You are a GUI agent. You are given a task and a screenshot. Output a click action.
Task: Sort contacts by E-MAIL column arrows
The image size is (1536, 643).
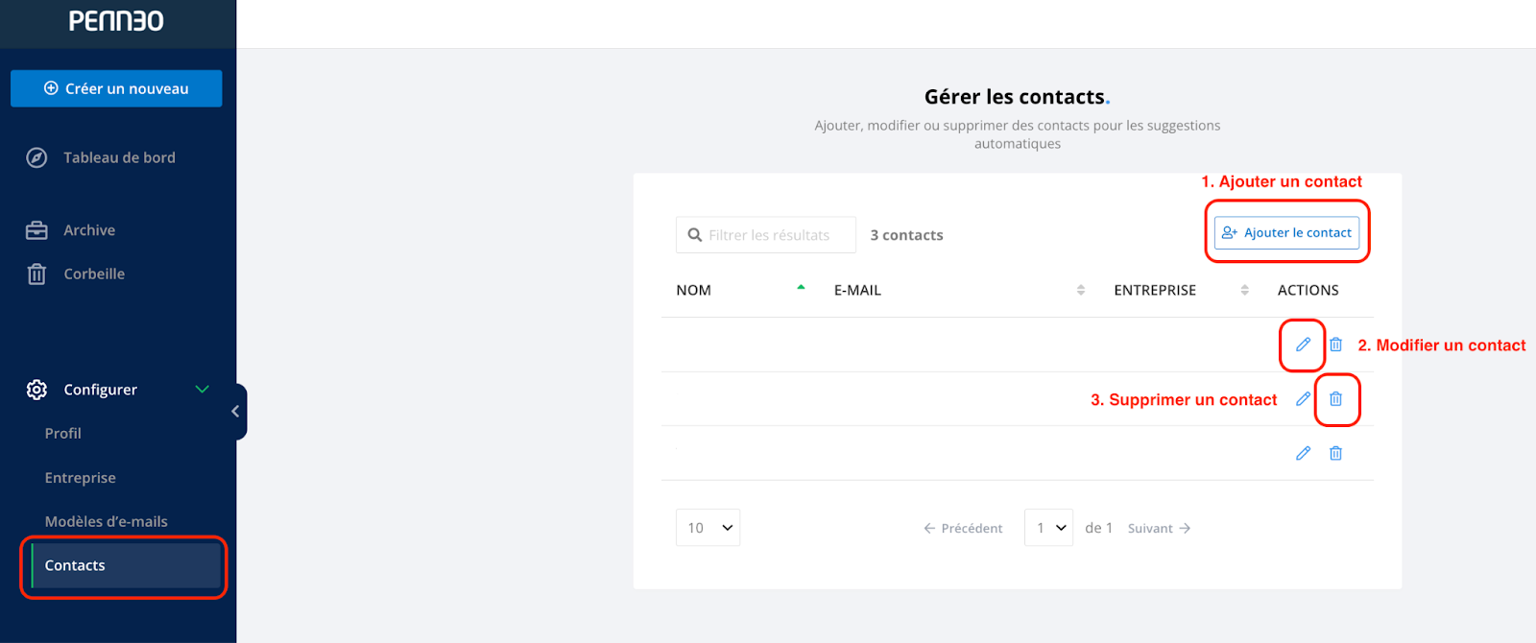point(1081,290)
